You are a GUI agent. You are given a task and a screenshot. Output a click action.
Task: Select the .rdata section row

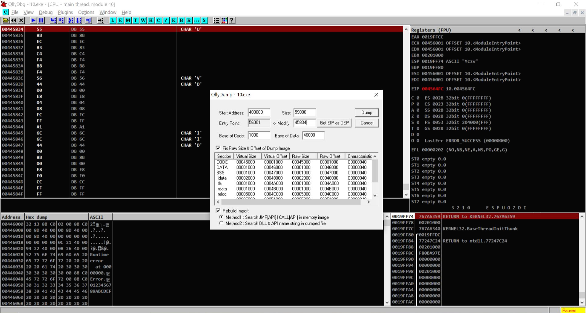point(293,189)
